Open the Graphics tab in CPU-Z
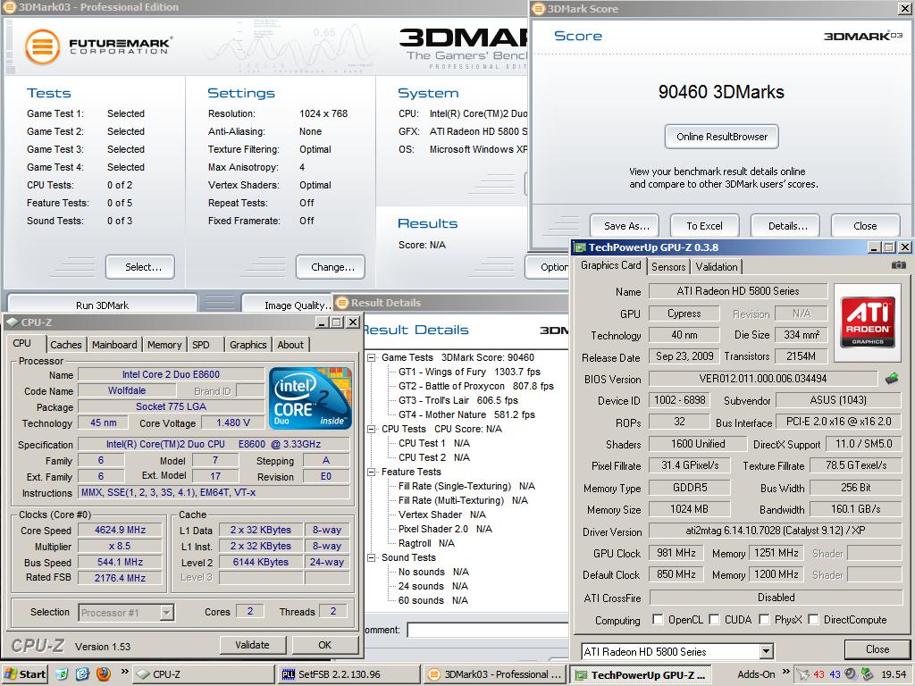The width and height of the screenshot is (915, 686). click(x=248, y=345)
